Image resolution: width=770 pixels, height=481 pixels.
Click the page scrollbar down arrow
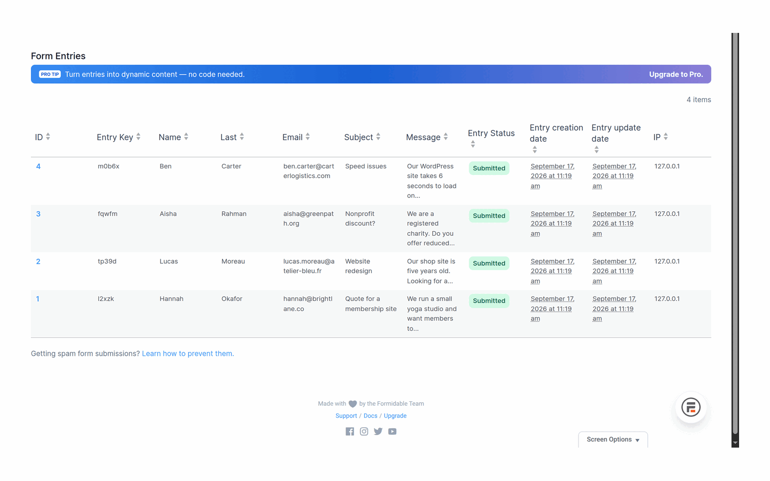(x=735, y=443)
